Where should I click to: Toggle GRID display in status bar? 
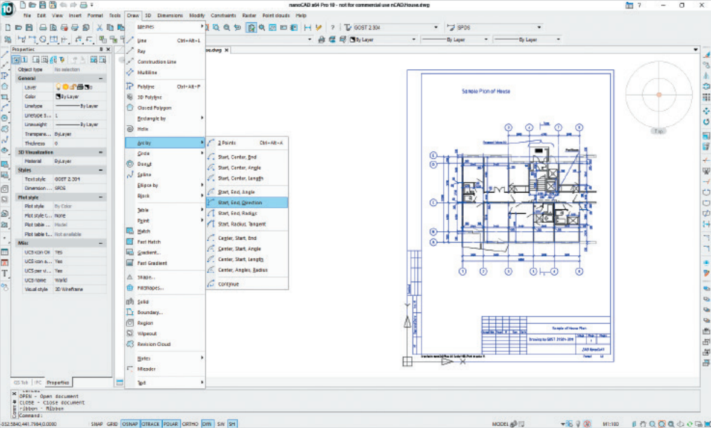tap(113, 424)
